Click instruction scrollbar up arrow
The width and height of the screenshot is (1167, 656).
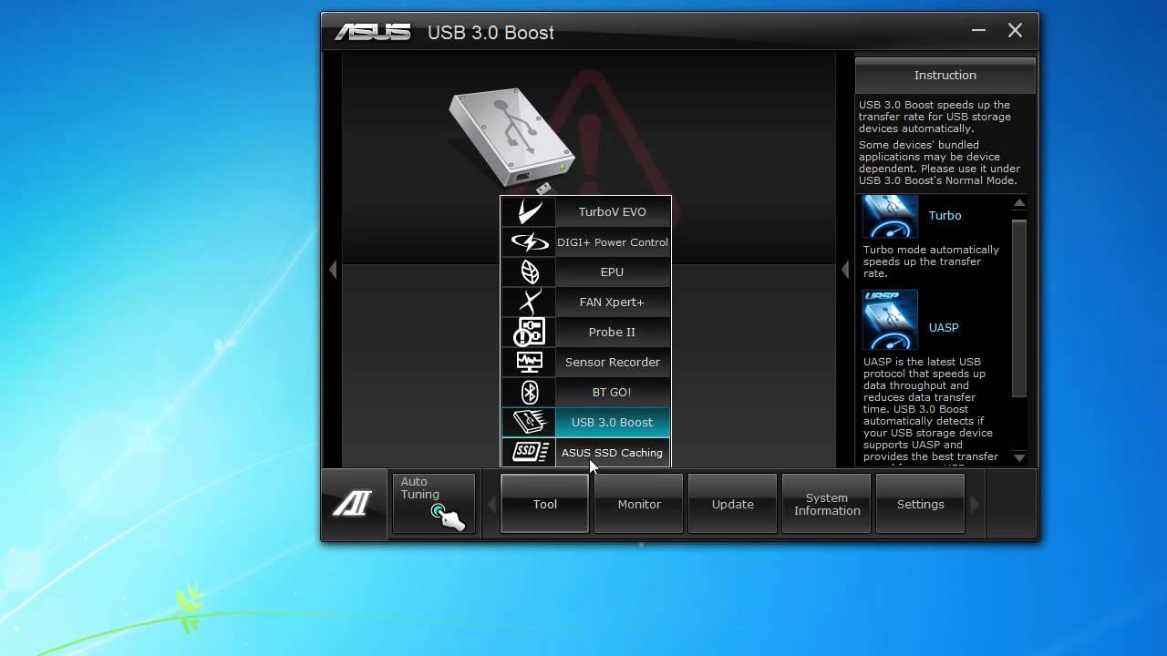tap(1019, 203)
